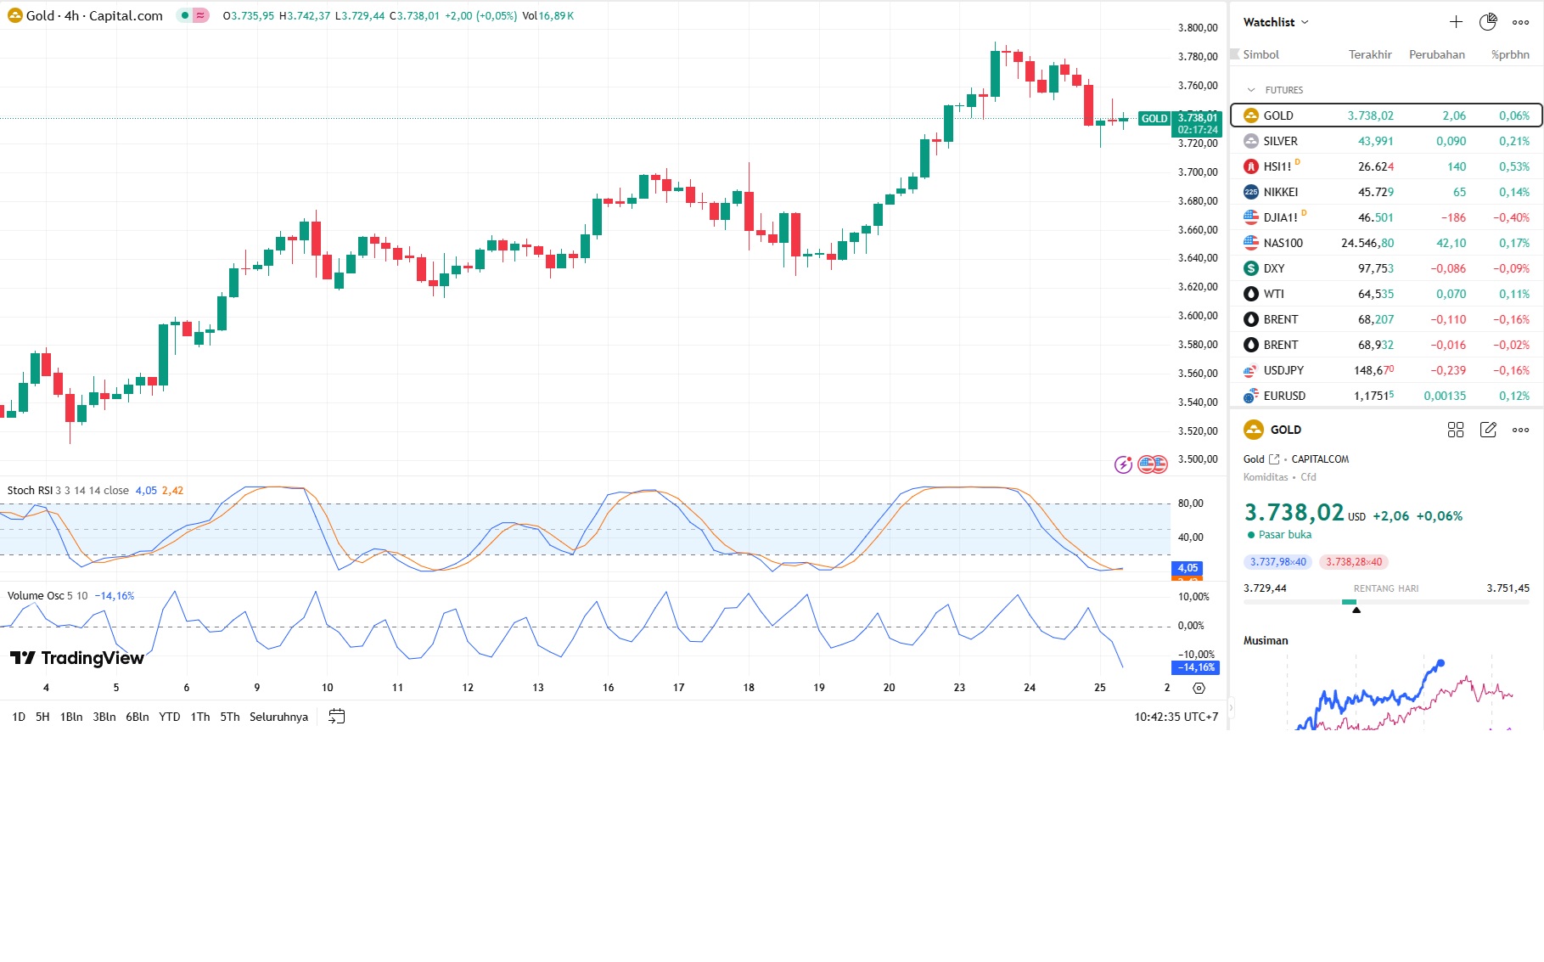The image size is (1544, 962).
Task: Toggle the flag column beside Simbol header
Action: (x=1235, y=54)
